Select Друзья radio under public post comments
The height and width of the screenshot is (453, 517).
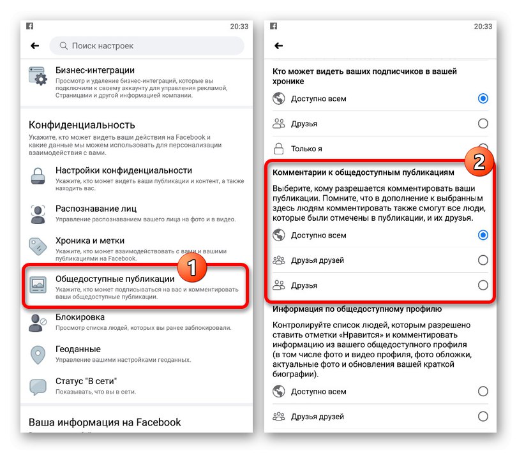tap(483, 285)
